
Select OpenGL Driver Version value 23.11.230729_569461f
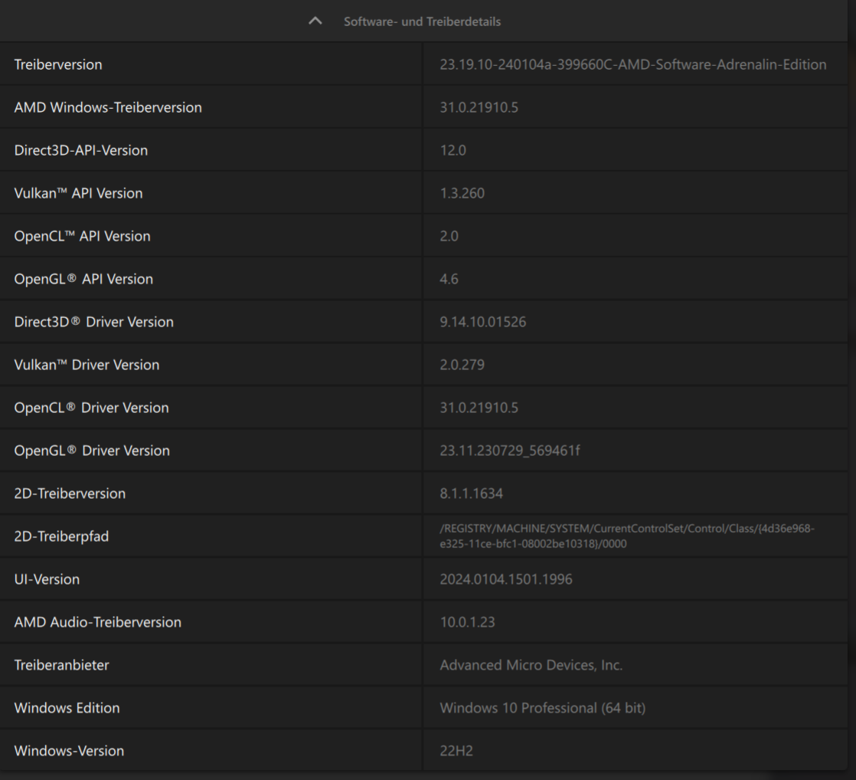(509, 451)
